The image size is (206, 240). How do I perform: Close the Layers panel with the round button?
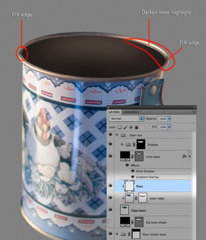click(108, 107)
